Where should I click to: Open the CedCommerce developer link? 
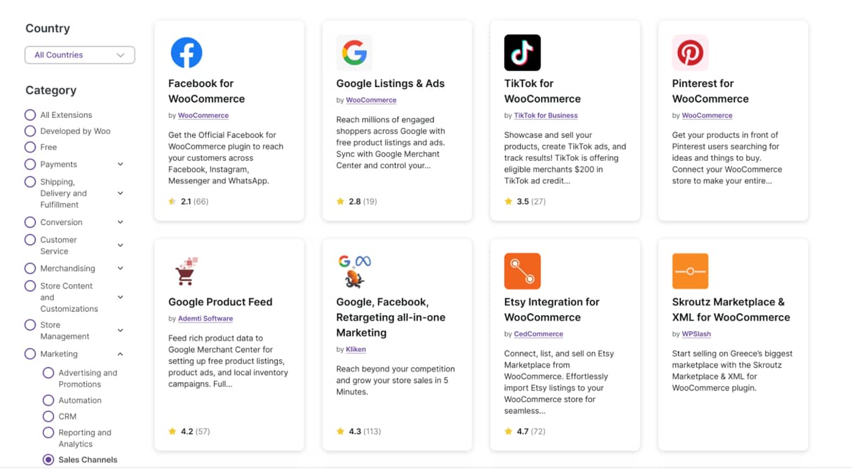point(538,334)
